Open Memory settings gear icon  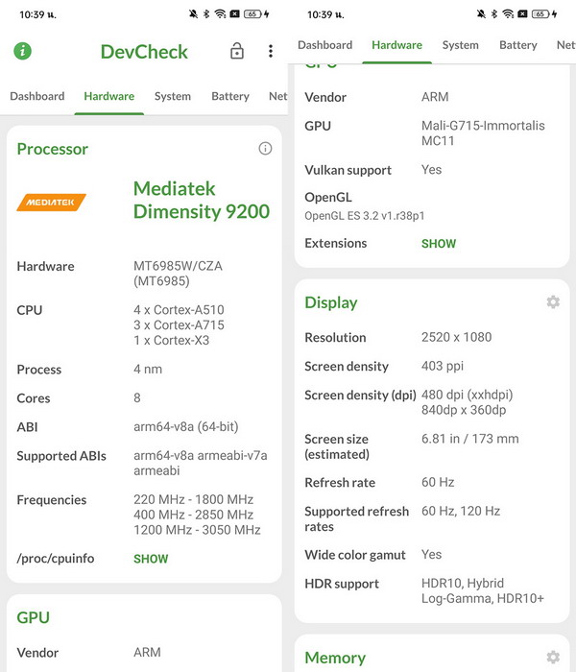[553, 658]
